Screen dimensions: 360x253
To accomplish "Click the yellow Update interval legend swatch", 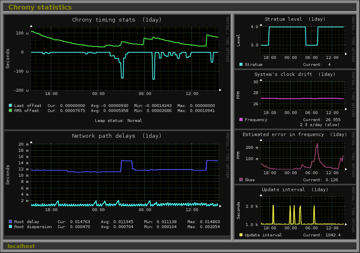I will point(241,235).
